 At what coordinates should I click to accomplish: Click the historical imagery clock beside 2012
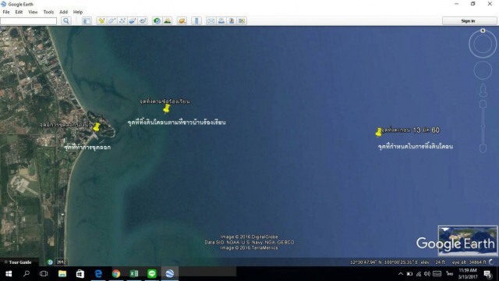coord(50,262)
